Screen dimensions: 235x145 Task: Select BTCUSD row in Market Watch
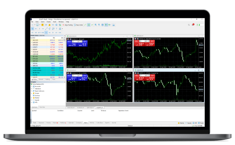47,57
